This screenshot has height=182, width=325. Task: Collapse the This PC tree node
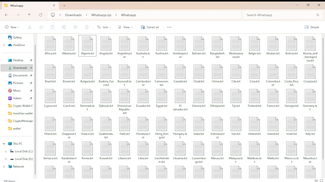(4, 143)
